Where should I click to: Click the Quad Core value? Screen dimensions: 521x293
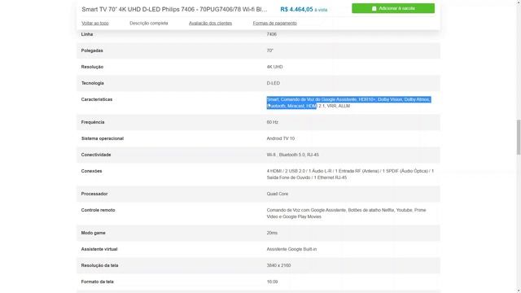(x=277, y=194)
